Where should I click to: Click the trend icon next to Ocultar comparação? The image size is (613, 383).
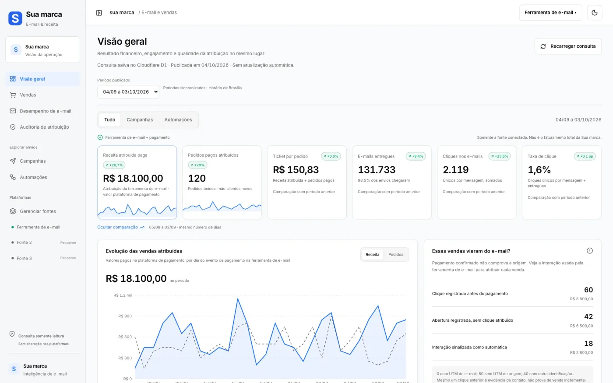coord(142,228)
